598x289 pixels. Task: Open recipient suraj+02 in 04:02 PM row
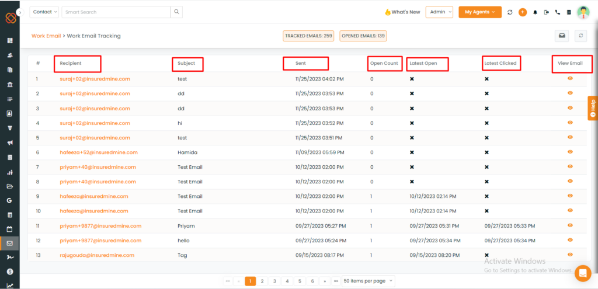95,79
